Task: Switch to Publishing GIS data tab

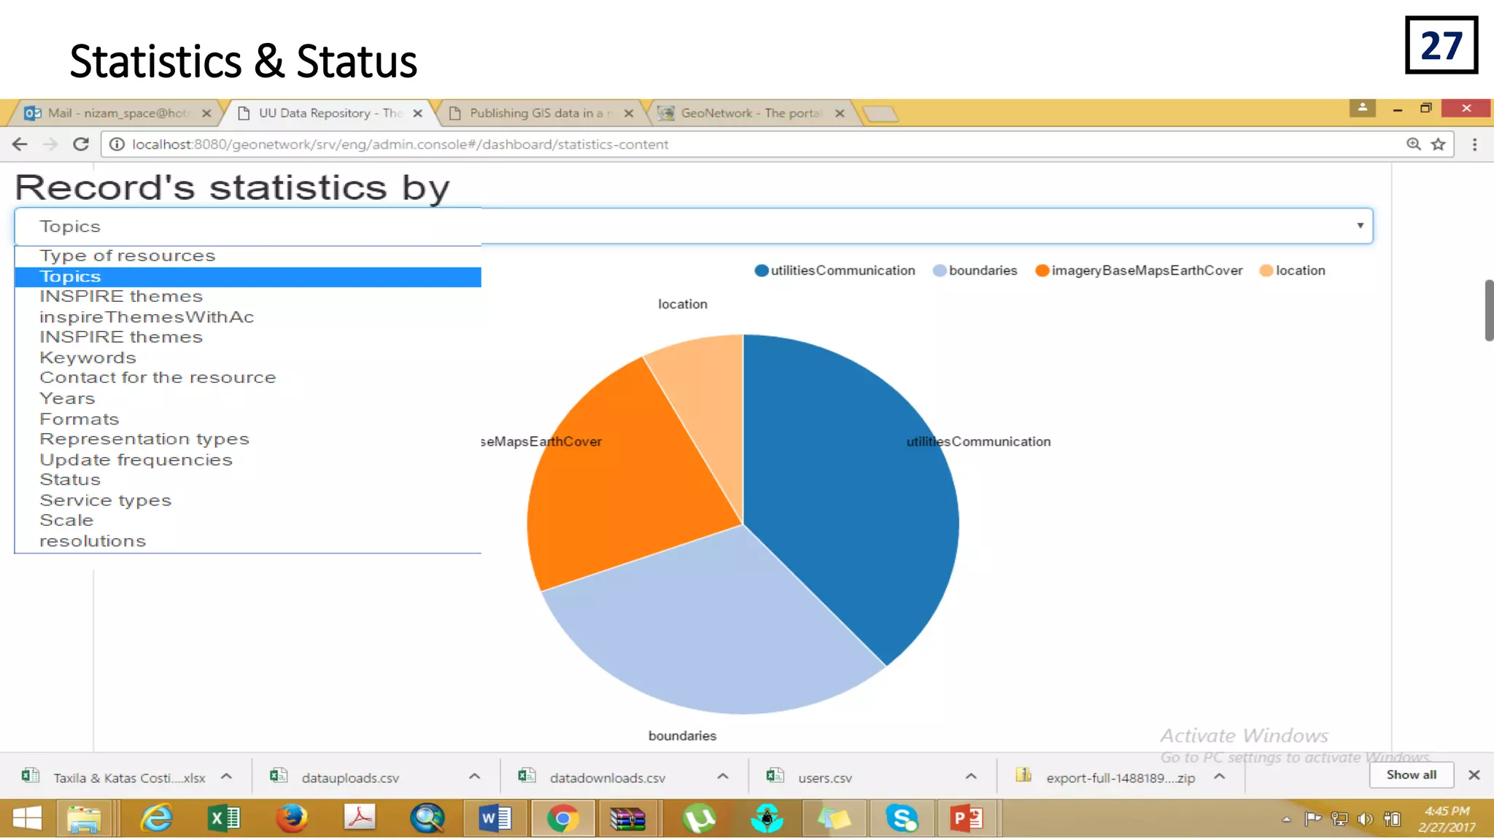Action: [x=541, y=113]
